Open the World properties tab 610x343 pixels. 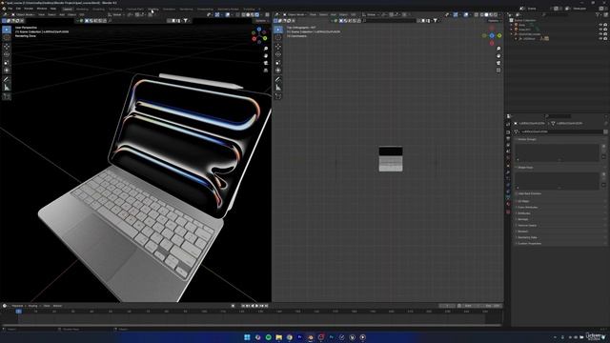pyautogui.click(x=508, y=158)
